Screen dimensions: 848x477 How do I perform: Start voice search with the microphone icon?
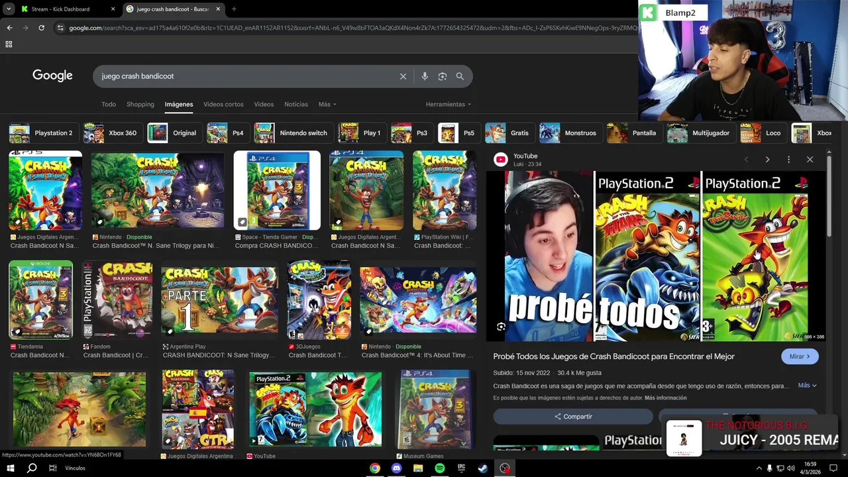(425, 76)
